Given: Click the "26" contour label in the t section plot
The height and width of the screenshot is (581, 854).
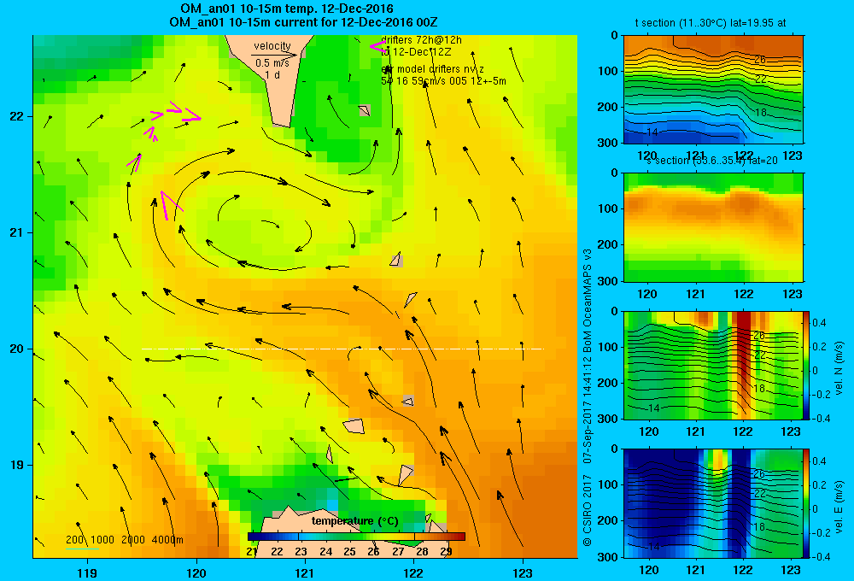Looking at the screenshot, I should 760,60.
